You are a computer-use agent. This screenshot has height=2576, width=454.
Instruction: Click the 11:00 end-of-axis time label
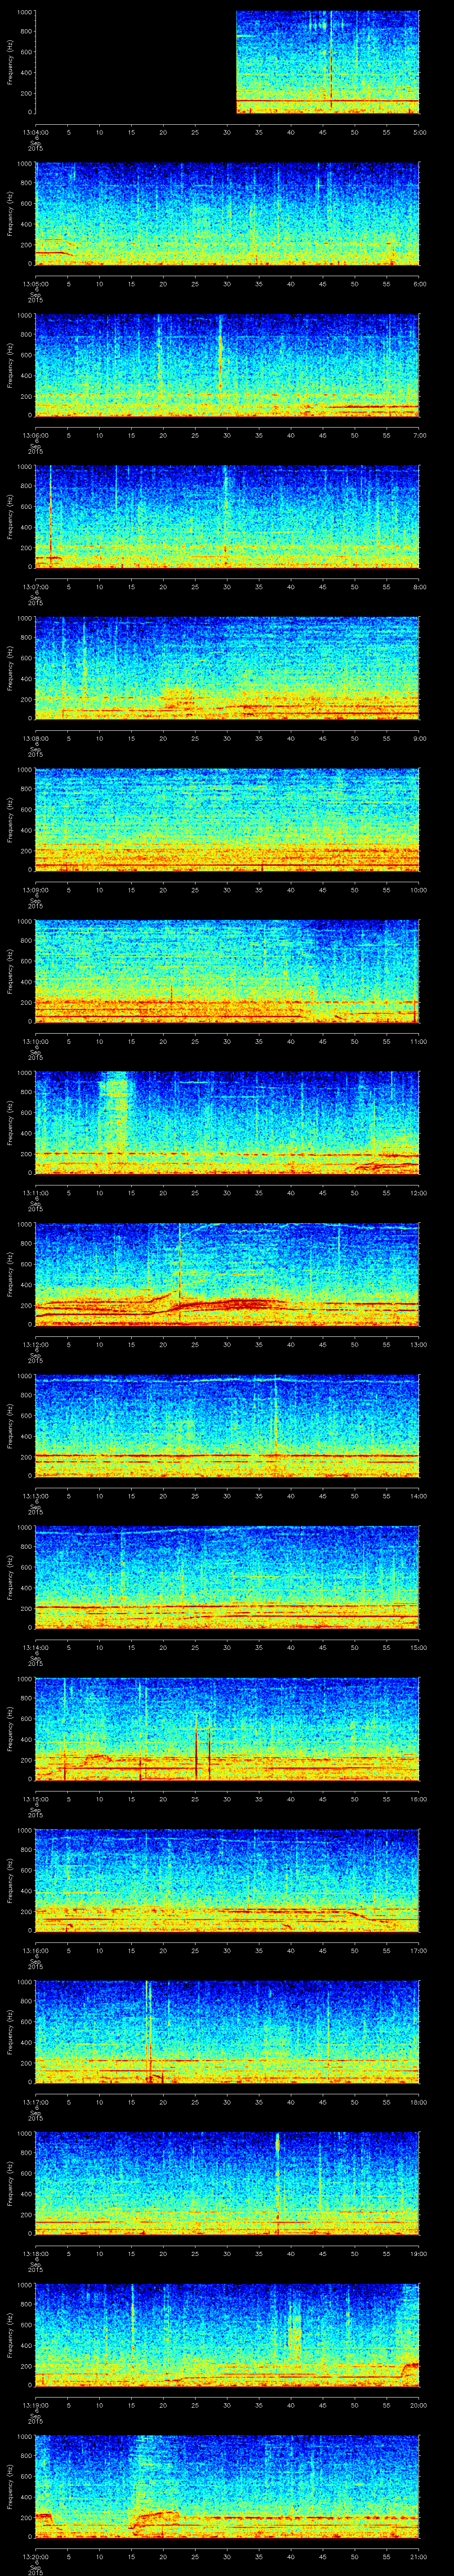pyautogui.click(x=419, y=1041)
